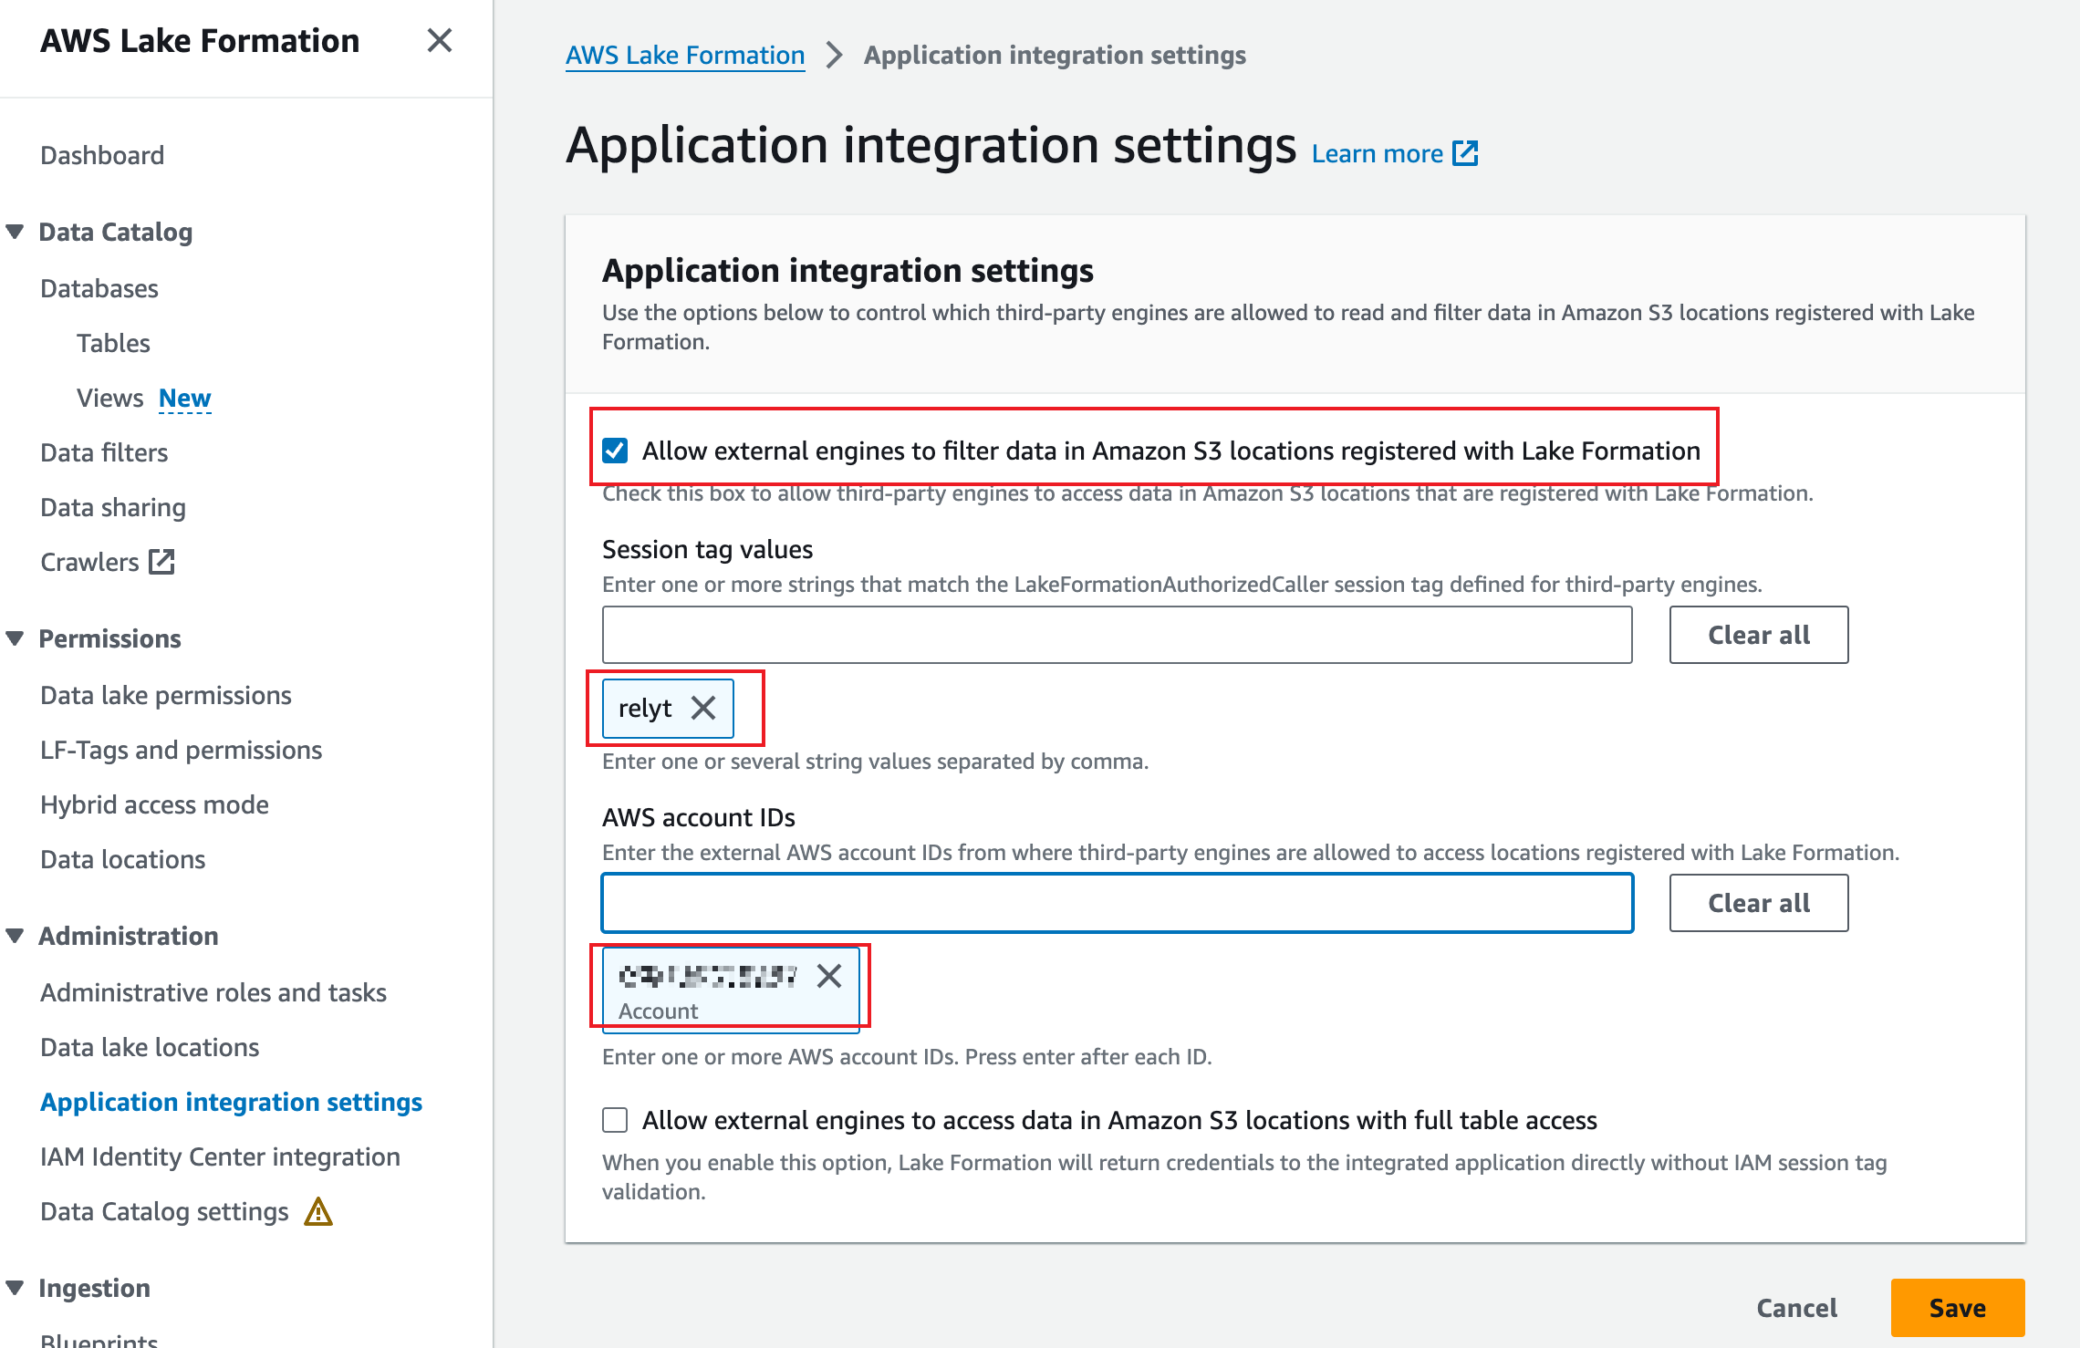Open Views in the sidebar
2080x1348 pixels.
pos(109,398)
